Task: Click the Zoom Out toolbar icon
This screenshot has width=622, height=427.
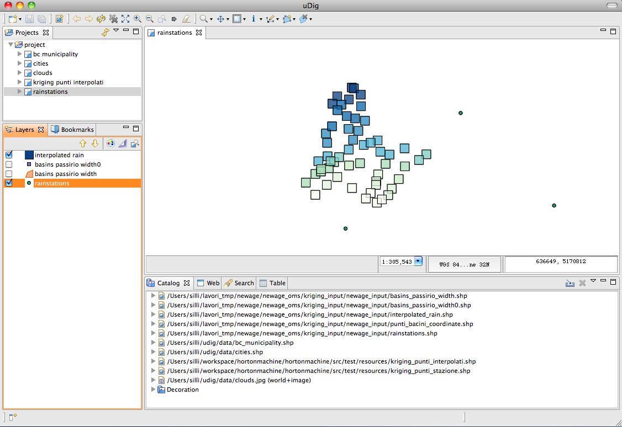Action: [x=149, y=19]
